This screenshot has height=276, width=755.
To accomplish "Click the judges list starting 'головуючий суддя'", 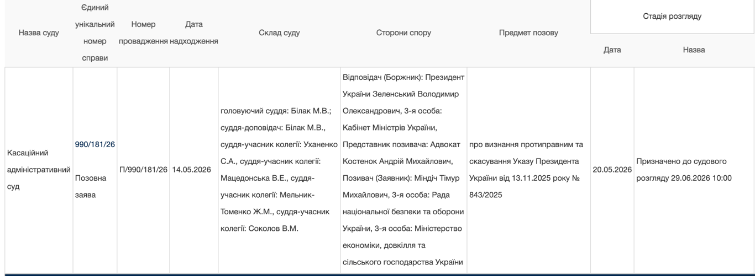I will coord(279,170).
